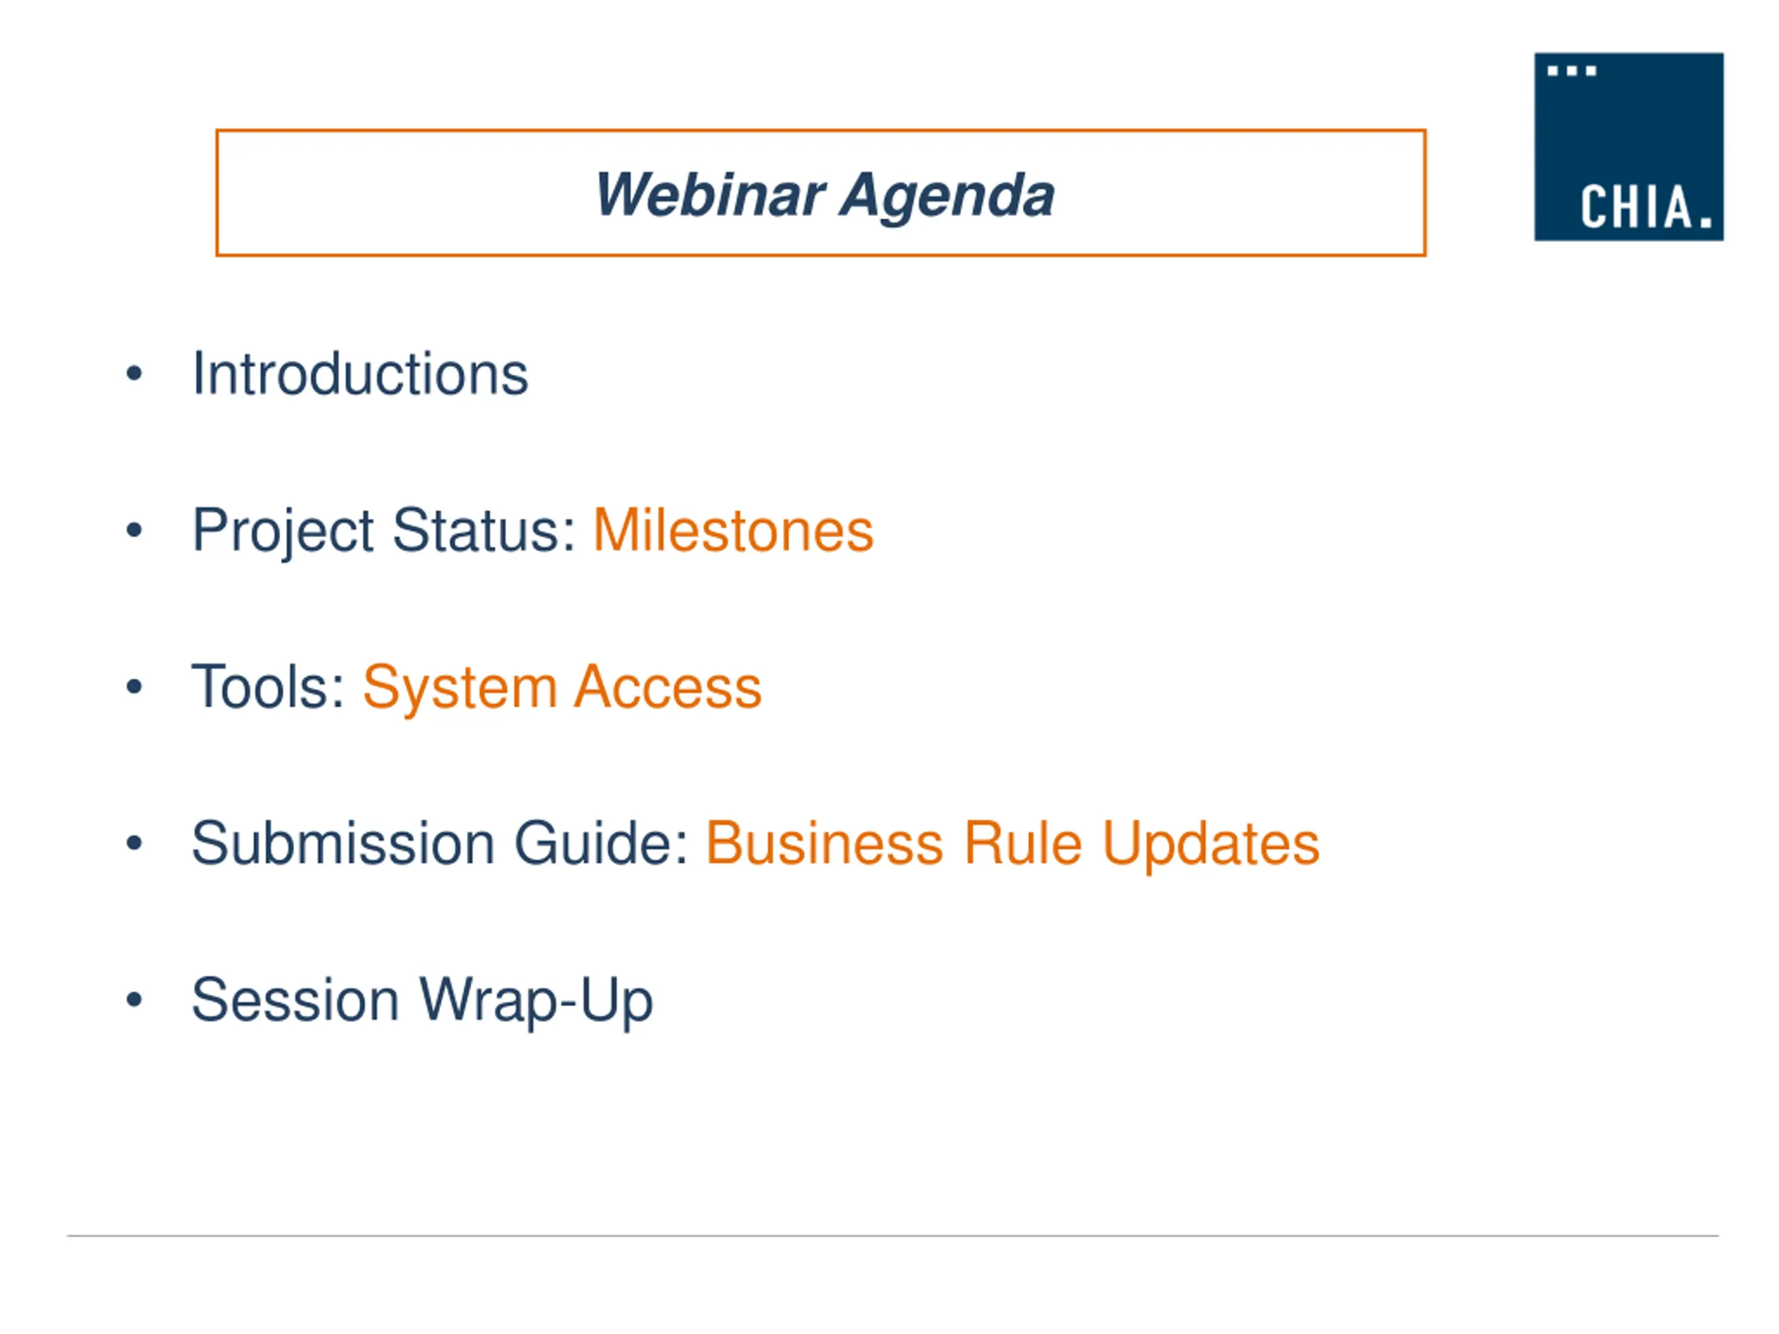
Task: Click the word Session in the last bullet
Action: (x=295, y=1000)
